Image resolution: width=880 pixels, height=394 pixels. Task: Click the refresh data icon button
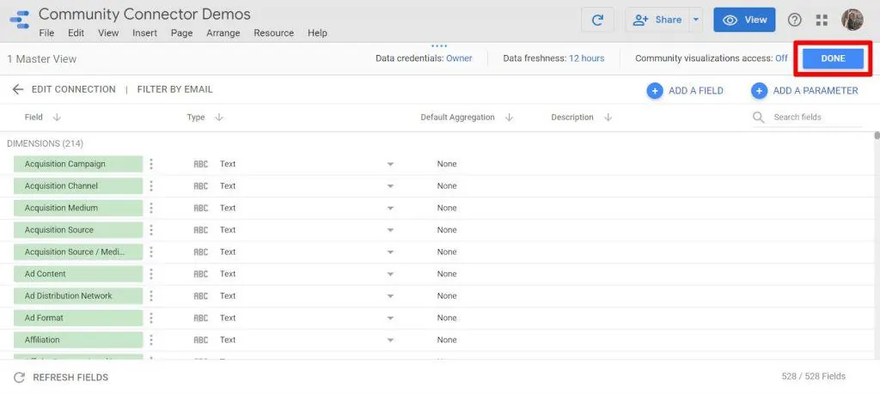coord(598,21)
